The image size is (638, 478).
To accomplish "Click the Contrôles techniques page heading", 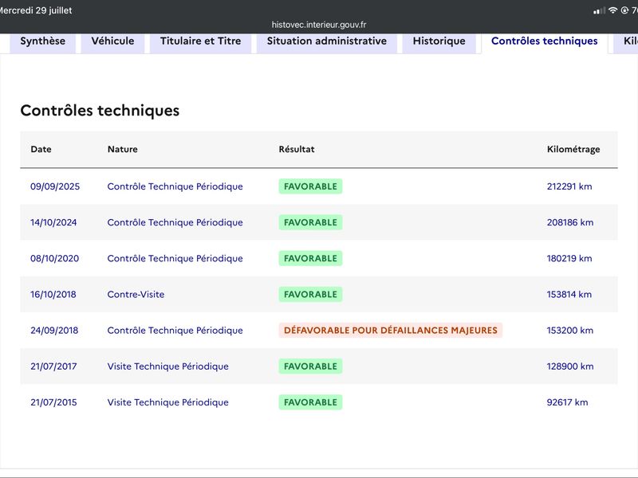I will coord(100,111).
